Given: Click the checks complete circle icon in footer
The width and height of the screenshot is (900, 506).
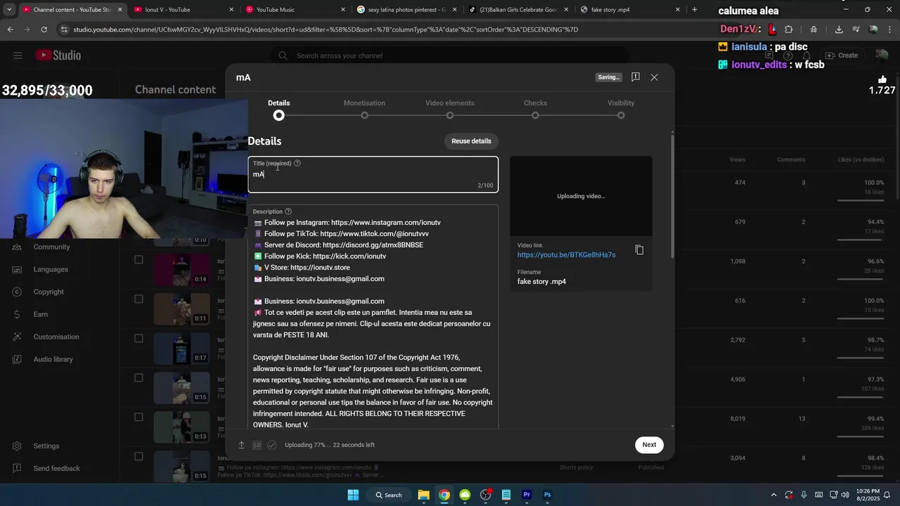Looking at the screenshot, I should point(272,445).
